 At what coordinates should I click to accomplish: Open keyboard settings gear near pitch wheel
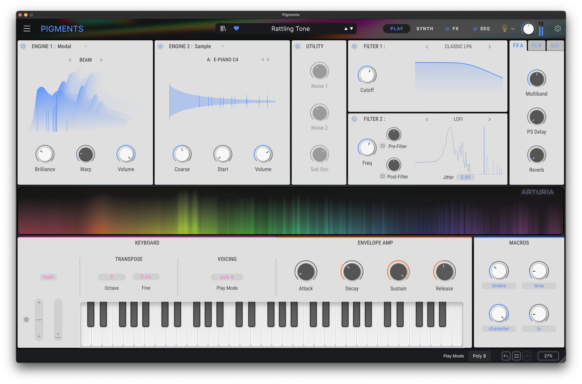26,320
